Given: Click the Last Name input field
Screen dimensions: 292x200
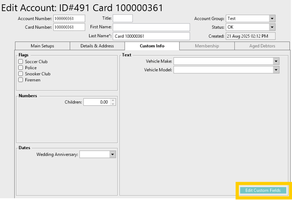Looking at the screenshot, I should coord(151,36).
